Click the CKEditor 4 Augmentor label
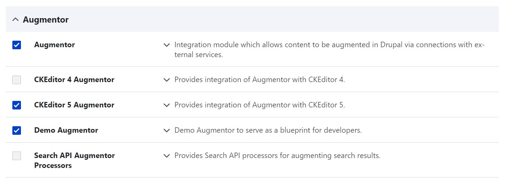This screenshot has height=183, width=505. pyautogui.click(x=74, y=80)
